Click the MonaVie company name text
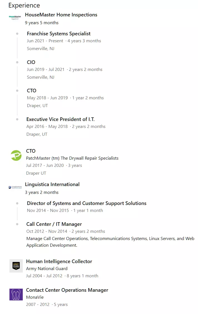This screenshot has height=314, width=198. point(35,297)
